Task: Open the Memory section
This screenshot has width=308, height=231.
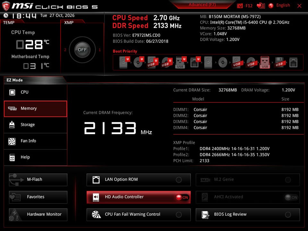Action: point(35,109)
